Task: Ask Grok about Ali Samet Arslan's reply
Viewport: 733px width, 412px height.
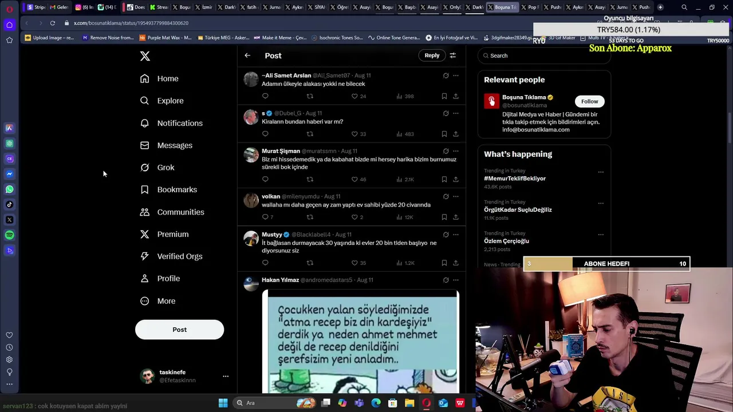Action: tap(446, 76)
